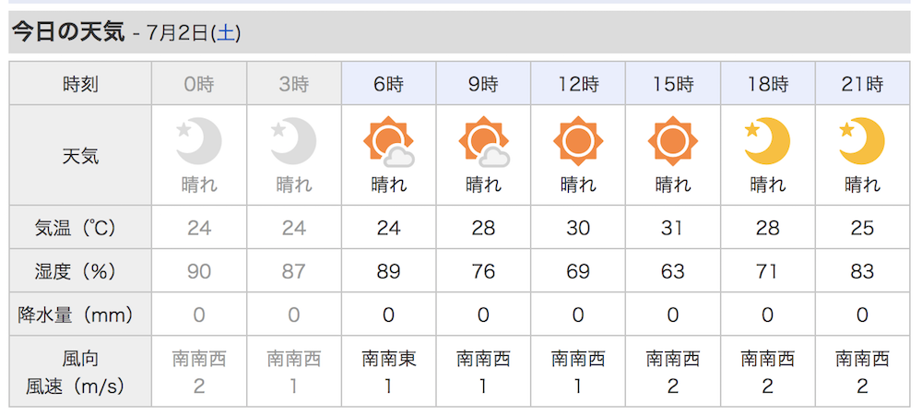Click the 南南東 wind direction at 6時
This screenshot has height=416, width=922.
point(389,358)
